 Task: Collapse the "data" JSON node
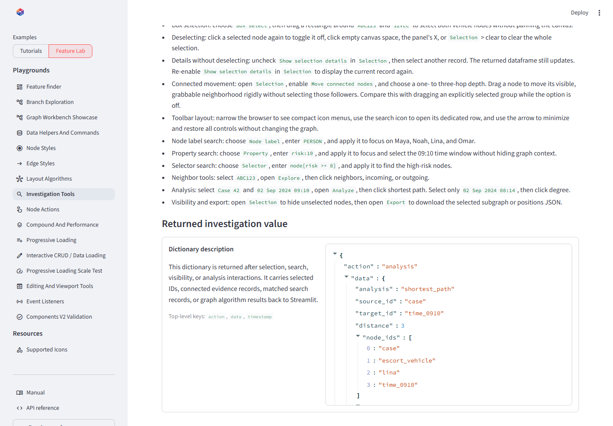click(x=346, y=277)
